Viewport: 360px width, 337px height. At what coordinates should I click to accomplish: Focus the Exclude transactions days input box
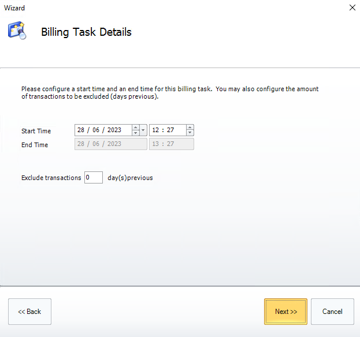(94, 178)
